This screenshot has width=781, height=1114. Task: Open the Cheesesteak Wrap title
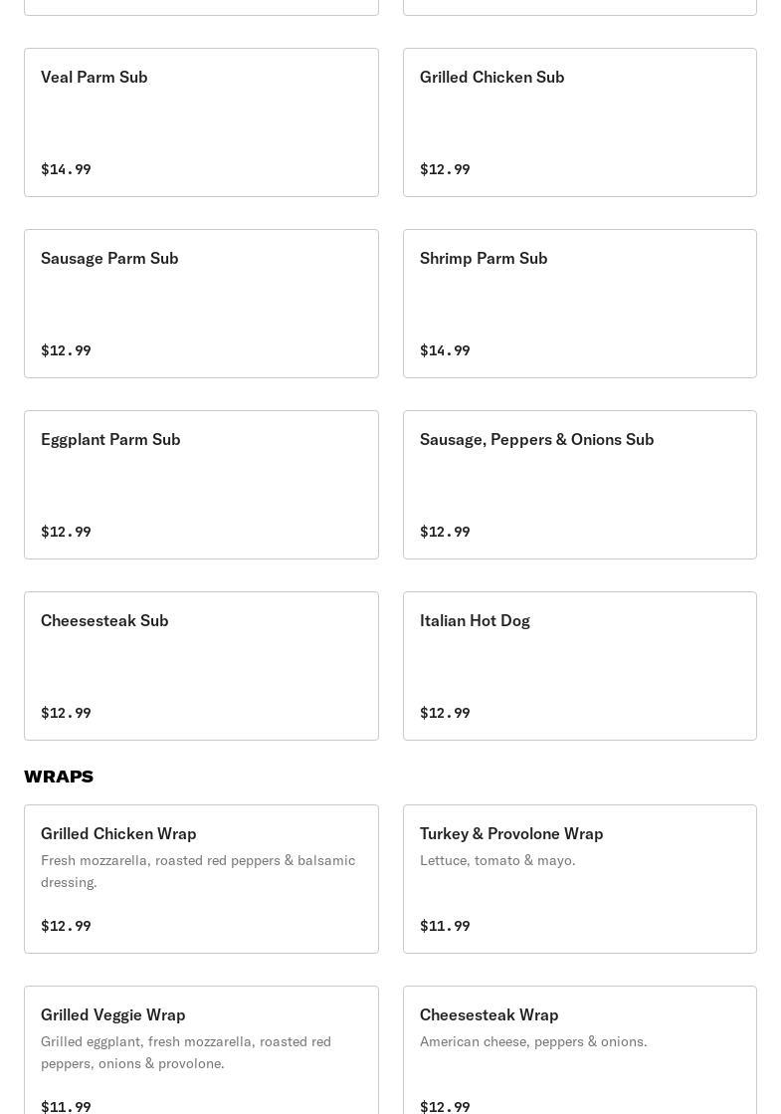(489, 1014)
